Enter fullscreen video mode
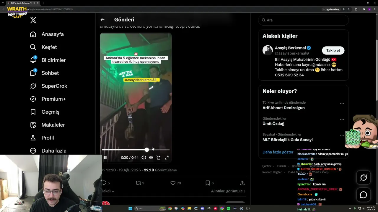Screen dimensions: 378x212 click(167, 158)
